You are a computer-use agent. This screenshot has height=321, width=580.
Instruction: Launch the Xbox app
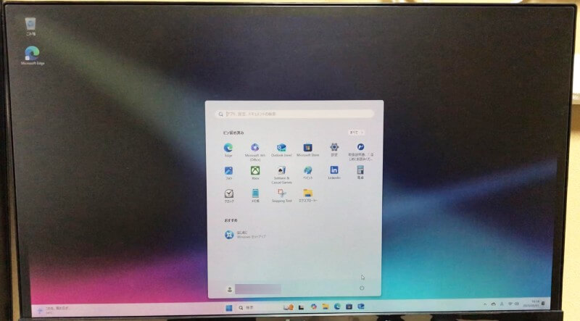tap(255, 172)
